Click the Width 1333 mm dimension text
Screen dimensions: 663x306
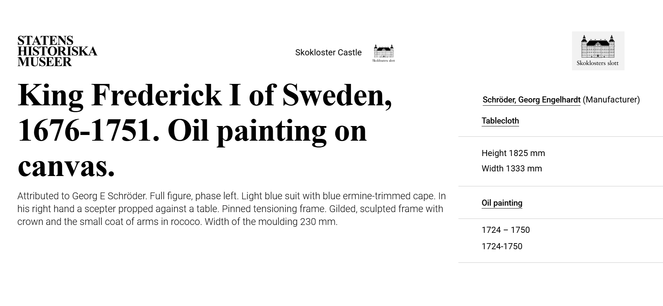[512, 169]
